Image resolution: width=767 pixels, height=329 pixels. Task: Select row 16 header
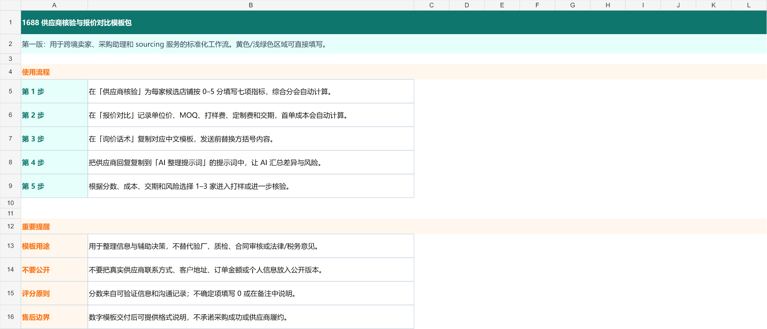coord(10,317)
